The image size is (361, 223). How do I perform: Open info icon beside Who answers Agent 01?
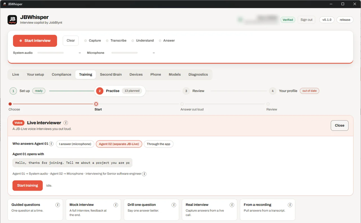pos(51,144)
